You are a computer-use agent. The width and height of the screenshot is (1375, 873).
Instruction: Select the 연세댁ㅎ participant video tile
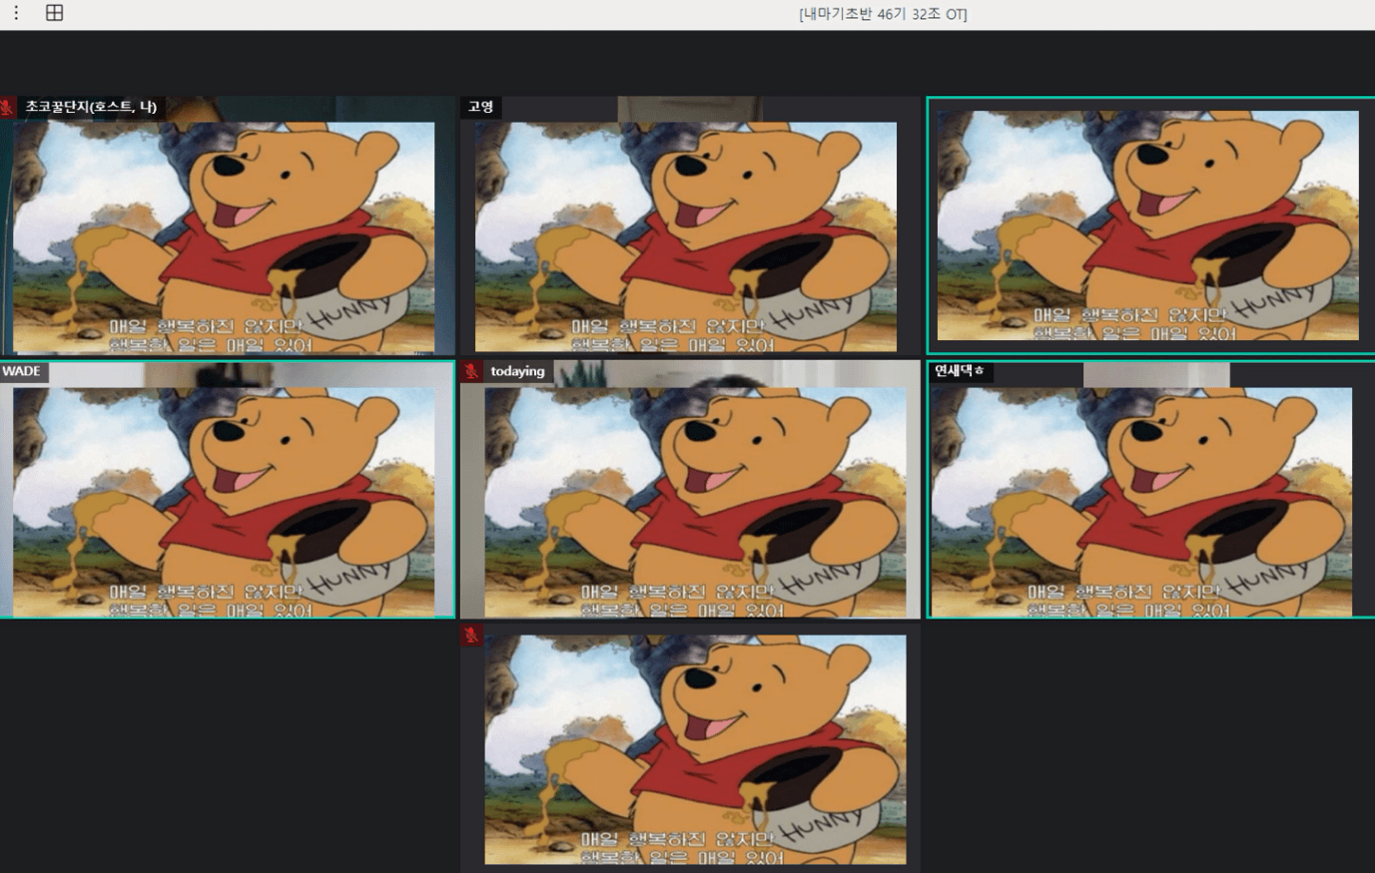tap(1150, 490)
